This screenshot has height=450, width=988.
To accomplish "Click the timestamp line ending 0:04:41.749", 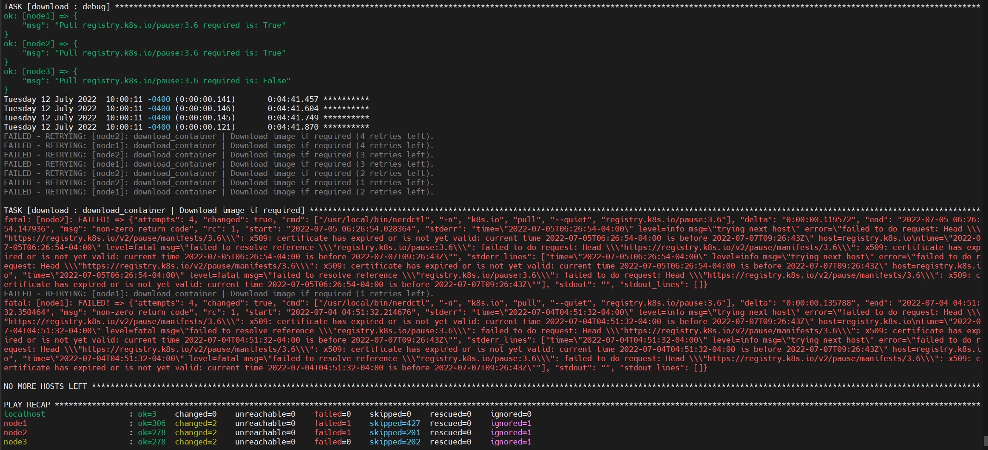I will pyautogui.click(x=187, y=118).
